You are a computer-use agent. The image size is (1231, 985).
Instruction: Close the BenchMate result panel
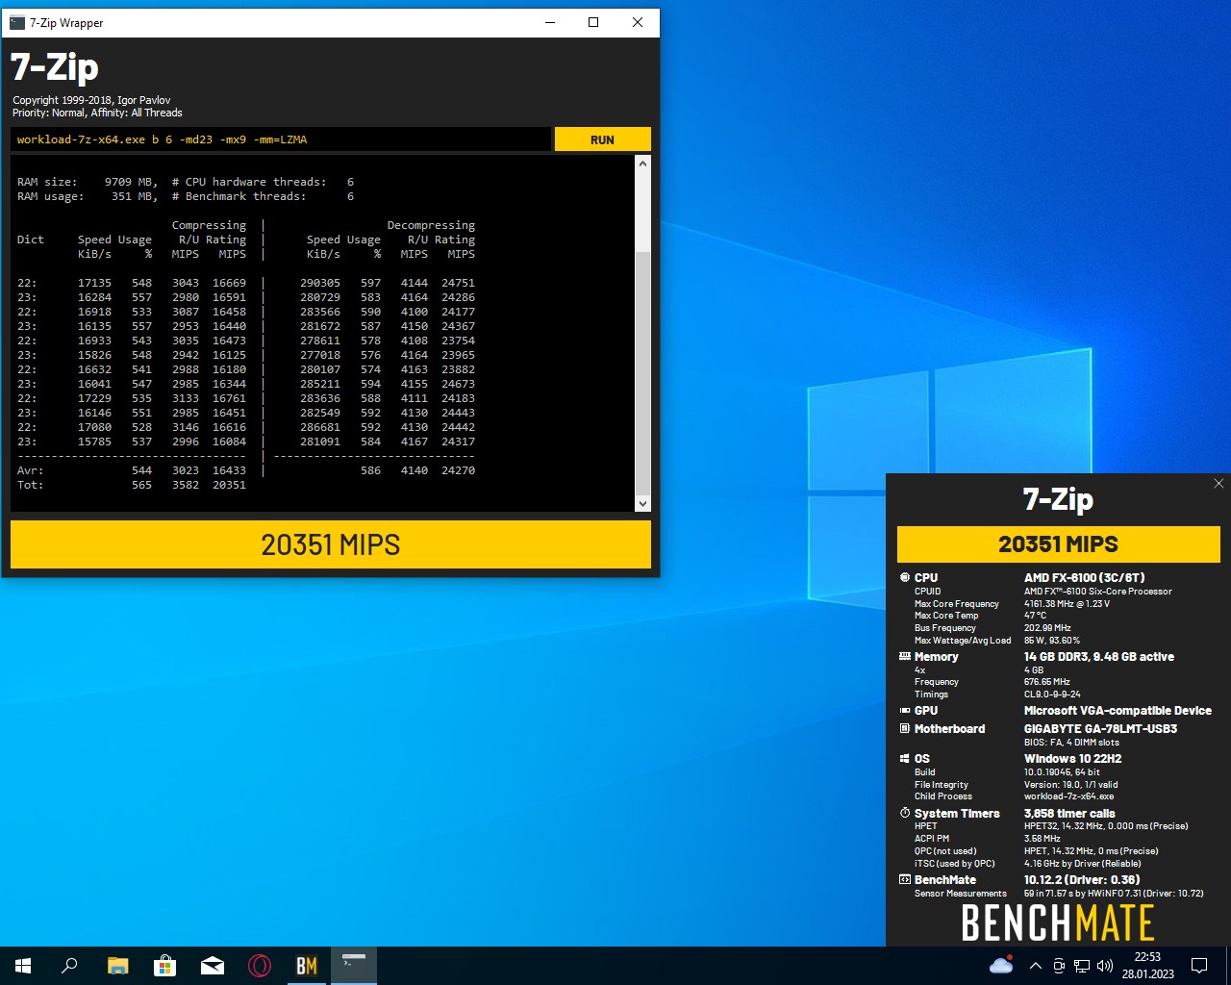pos(1218,483)
